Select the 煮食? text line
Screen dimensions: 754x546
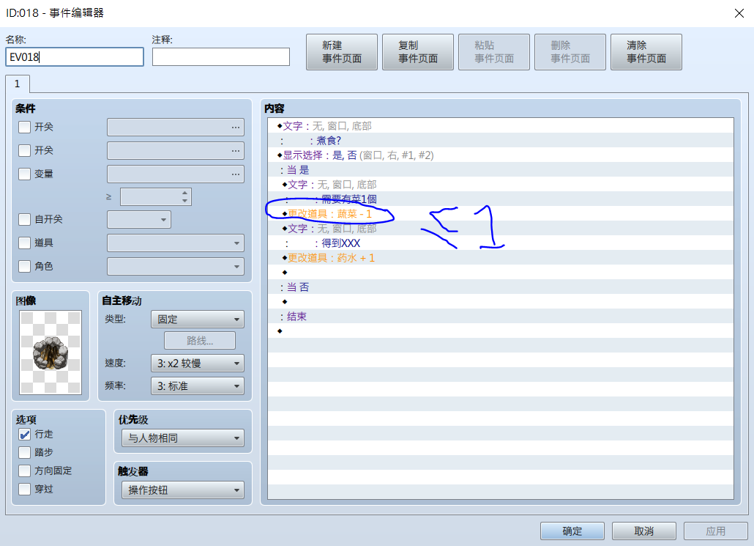[x=501, y=141]
